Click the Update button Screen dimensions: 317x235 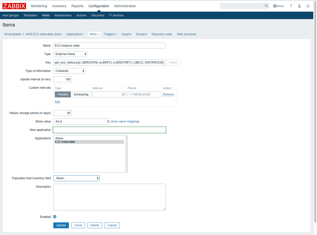pos(61,225)
